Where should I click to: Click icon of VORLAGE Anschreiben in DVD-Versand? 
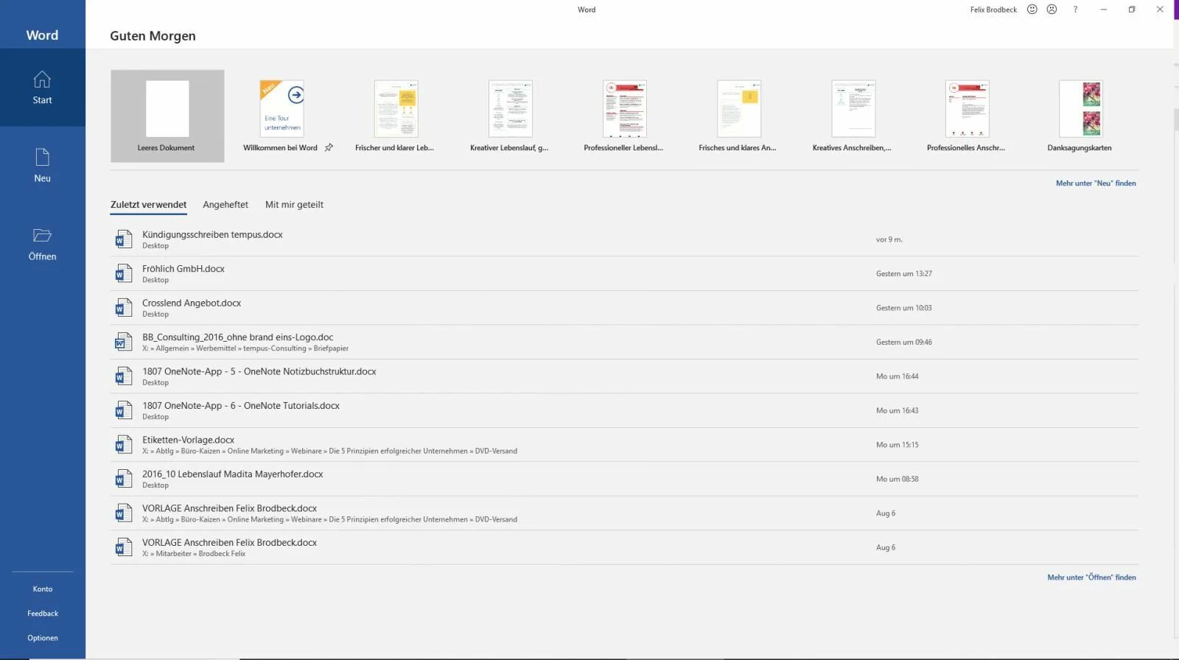pos(123,513)
